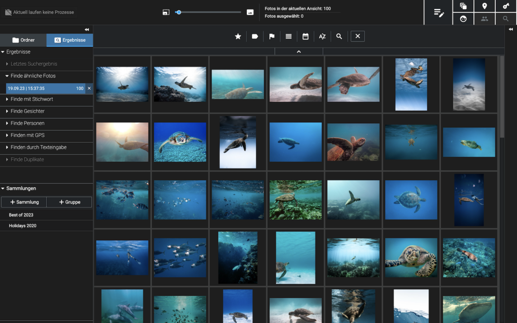Open the edit metadata list icon
This screenshot has height=323, width=517.
(439, 13)
